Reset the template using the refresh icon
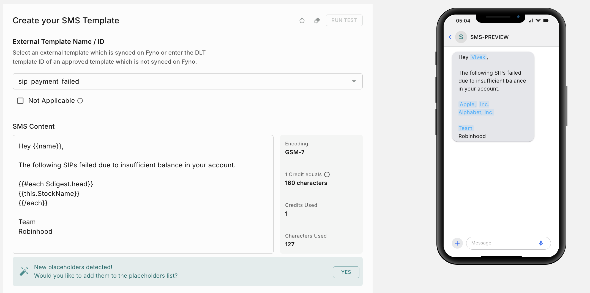 (x=302, y=21)
